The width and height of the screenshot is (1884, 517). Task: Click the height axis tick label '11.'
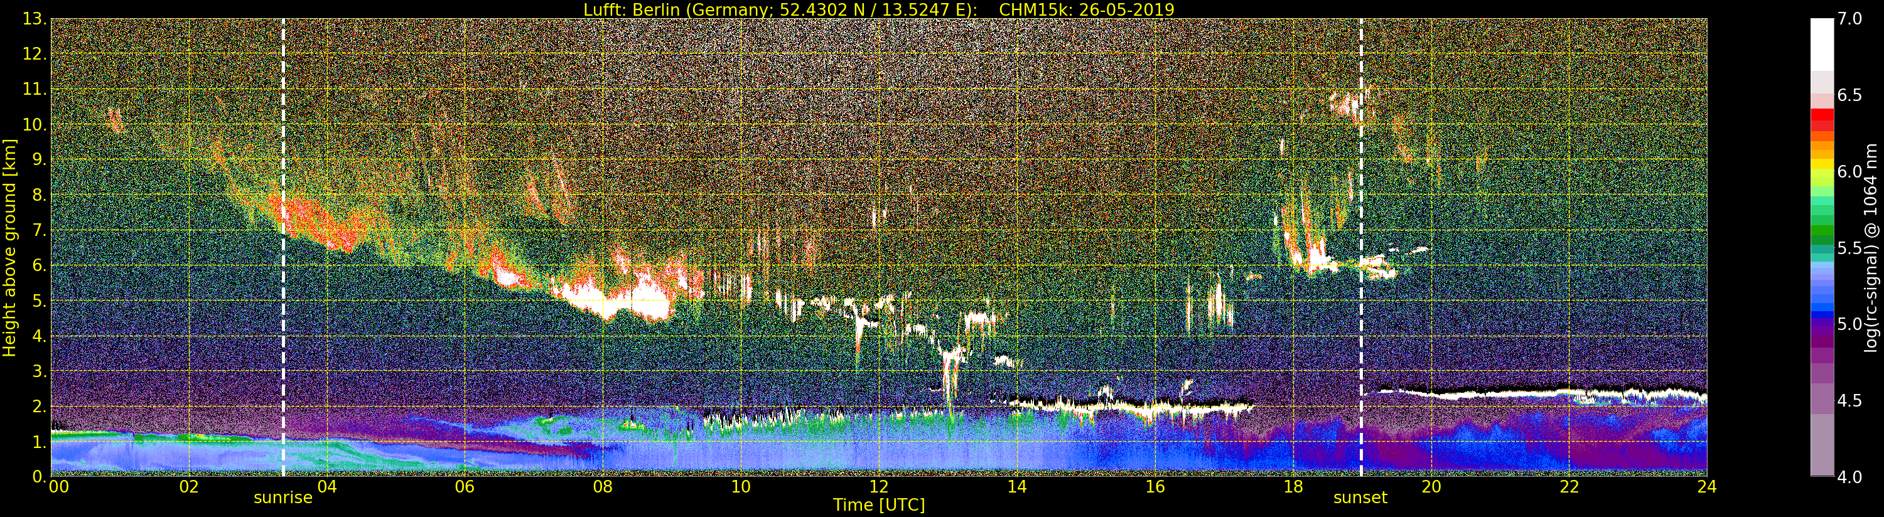[x=35, y=89]
